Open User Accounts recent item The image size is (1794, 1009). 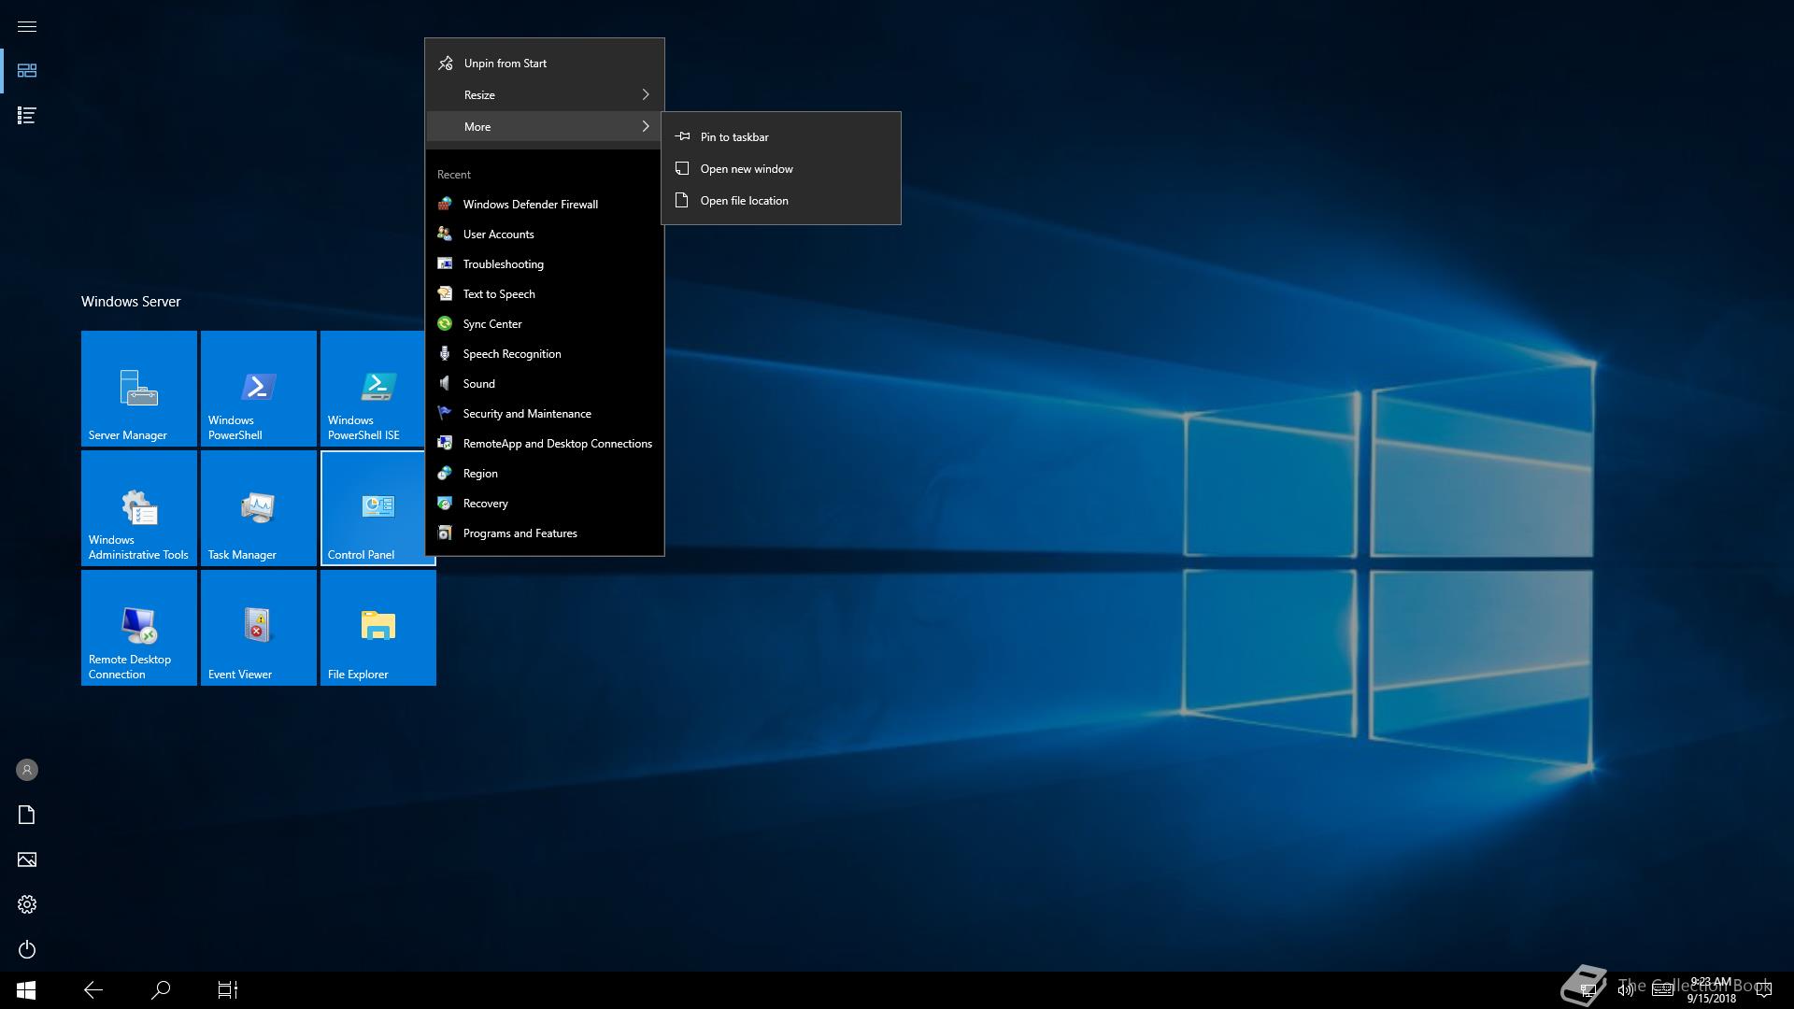545,234
